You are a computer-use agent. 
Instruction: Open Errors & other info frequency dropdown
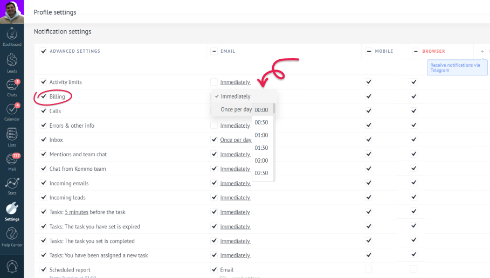[236, 126]
